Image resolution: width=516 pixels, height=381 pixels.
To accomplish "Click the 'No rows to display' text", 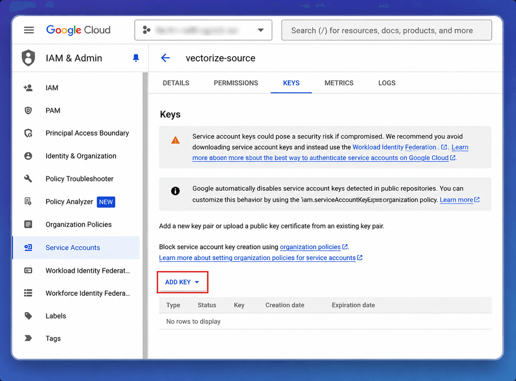I will (193, 321).
